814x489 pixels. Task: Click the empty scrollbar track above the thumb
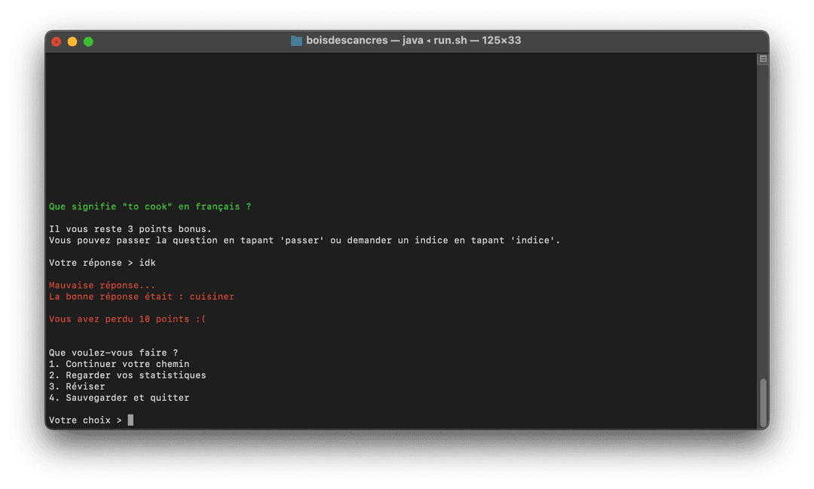[763, 226]
